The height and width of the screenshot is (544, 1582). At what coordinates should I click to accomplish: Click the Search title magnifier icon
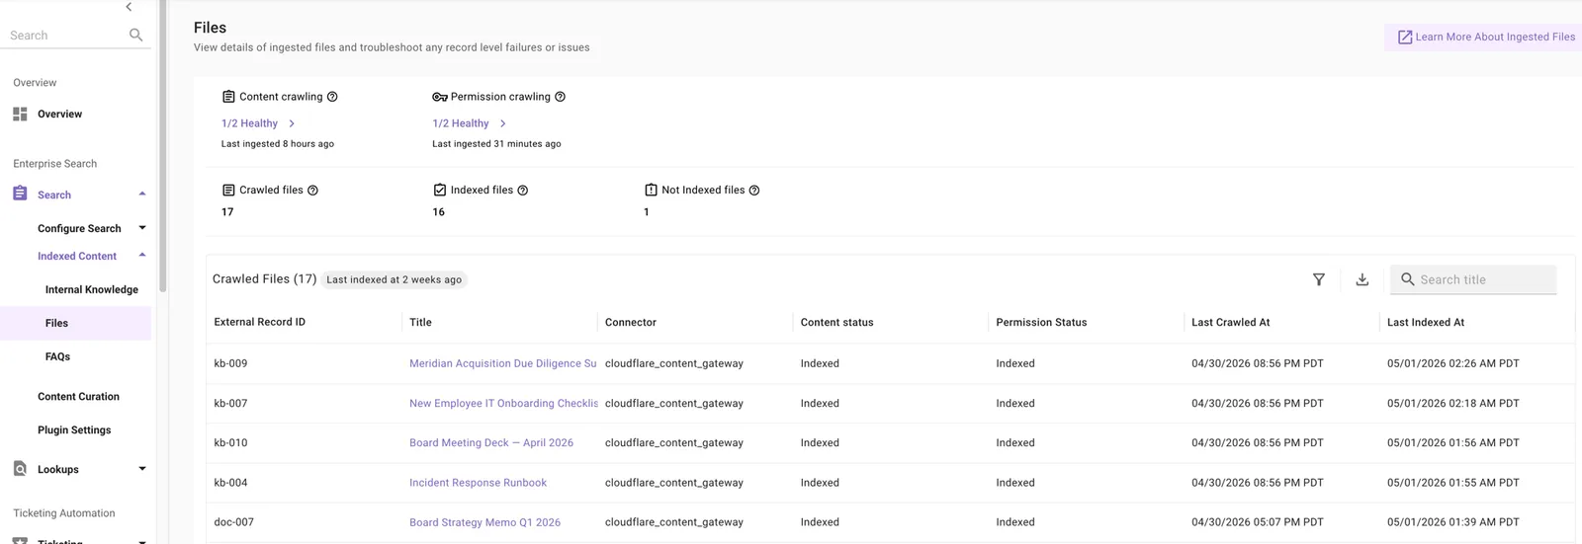click(x=1408, y=279)
